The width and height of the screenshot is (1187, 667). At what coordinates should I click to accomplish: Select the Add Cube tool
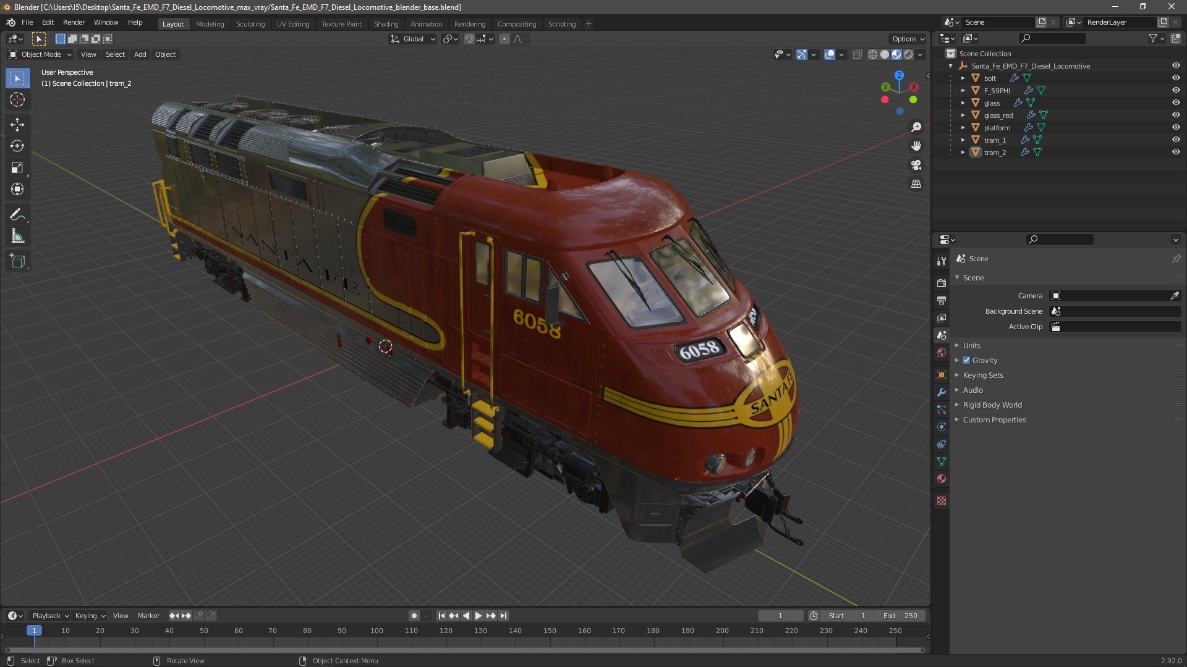click(17, 261)
